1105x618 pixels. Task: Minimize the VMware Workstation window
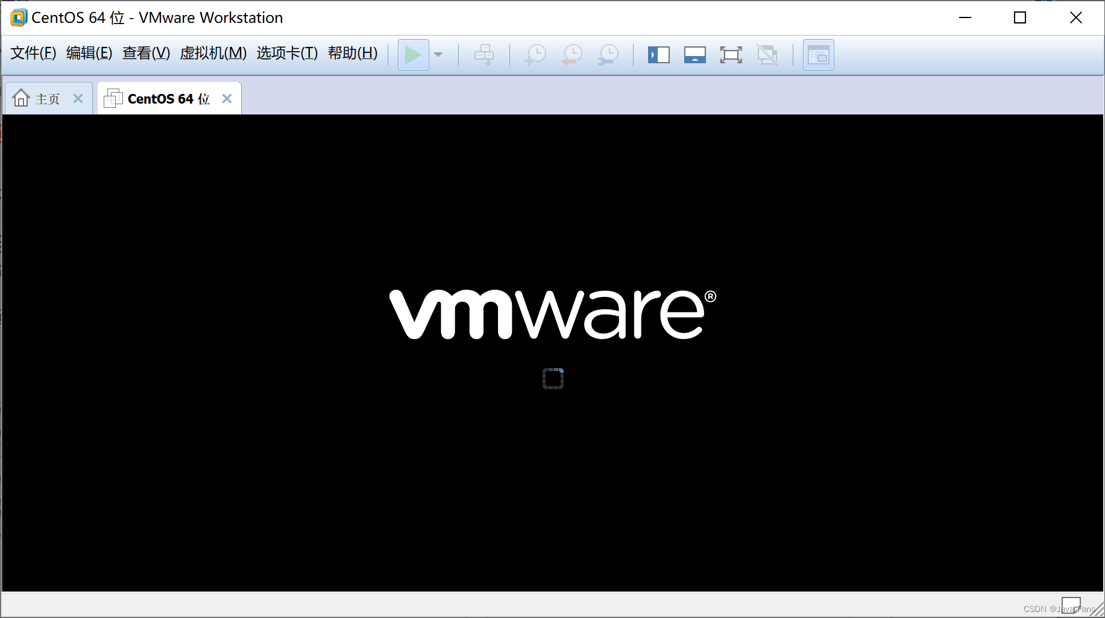(x=965, y=17)
